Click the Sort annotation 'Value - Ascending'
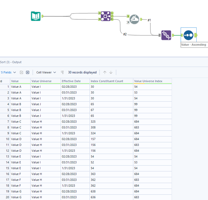Viewport: 208px width, 200px height. point(194,45)
